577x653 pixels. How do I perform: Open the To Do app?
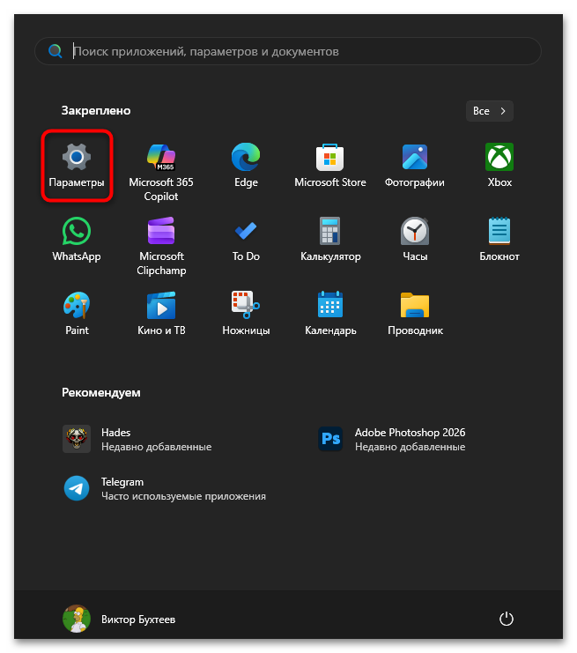coord(246,240)
